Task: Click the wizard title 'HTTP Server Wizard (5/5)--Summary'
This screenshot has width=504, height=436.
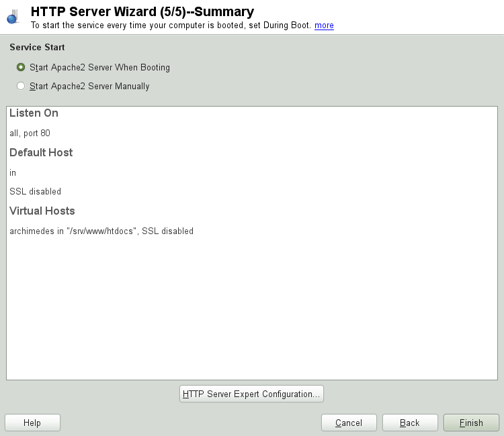Action: click(x=142, y=11)
